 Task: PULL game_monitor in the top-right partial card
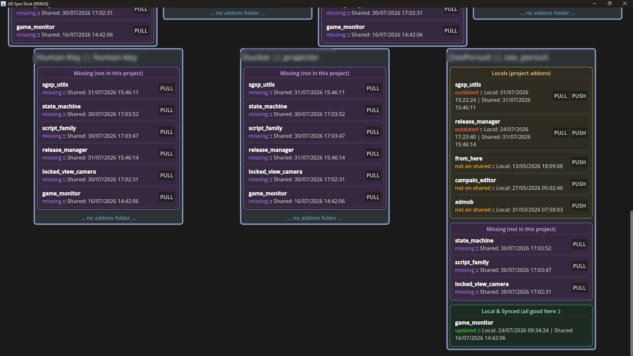(451, 31)
